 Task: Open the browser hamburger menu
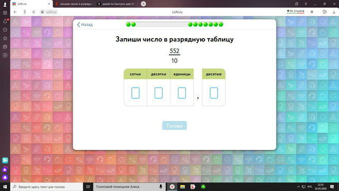click(306, 4)
